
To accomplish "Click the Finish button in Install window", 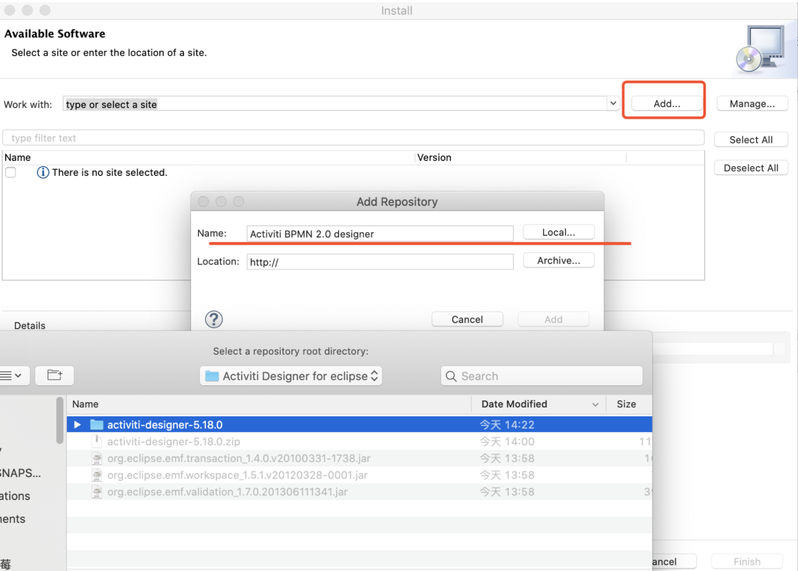I will (x=747, y=561).
